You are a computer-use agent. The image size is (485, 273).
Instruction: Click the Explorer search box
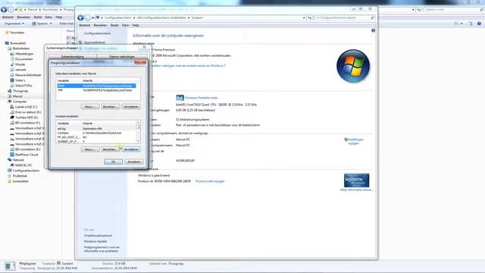point(454,10)
